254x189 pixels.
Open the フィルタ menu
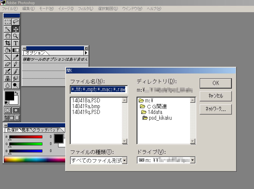click(x=85, y=9)
